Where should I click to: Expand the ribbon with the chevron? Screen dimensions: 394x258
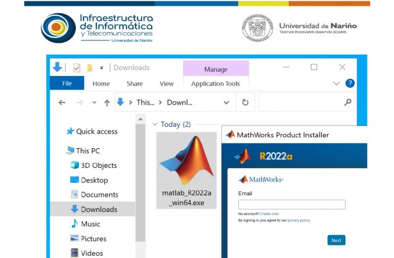point(336,83)
